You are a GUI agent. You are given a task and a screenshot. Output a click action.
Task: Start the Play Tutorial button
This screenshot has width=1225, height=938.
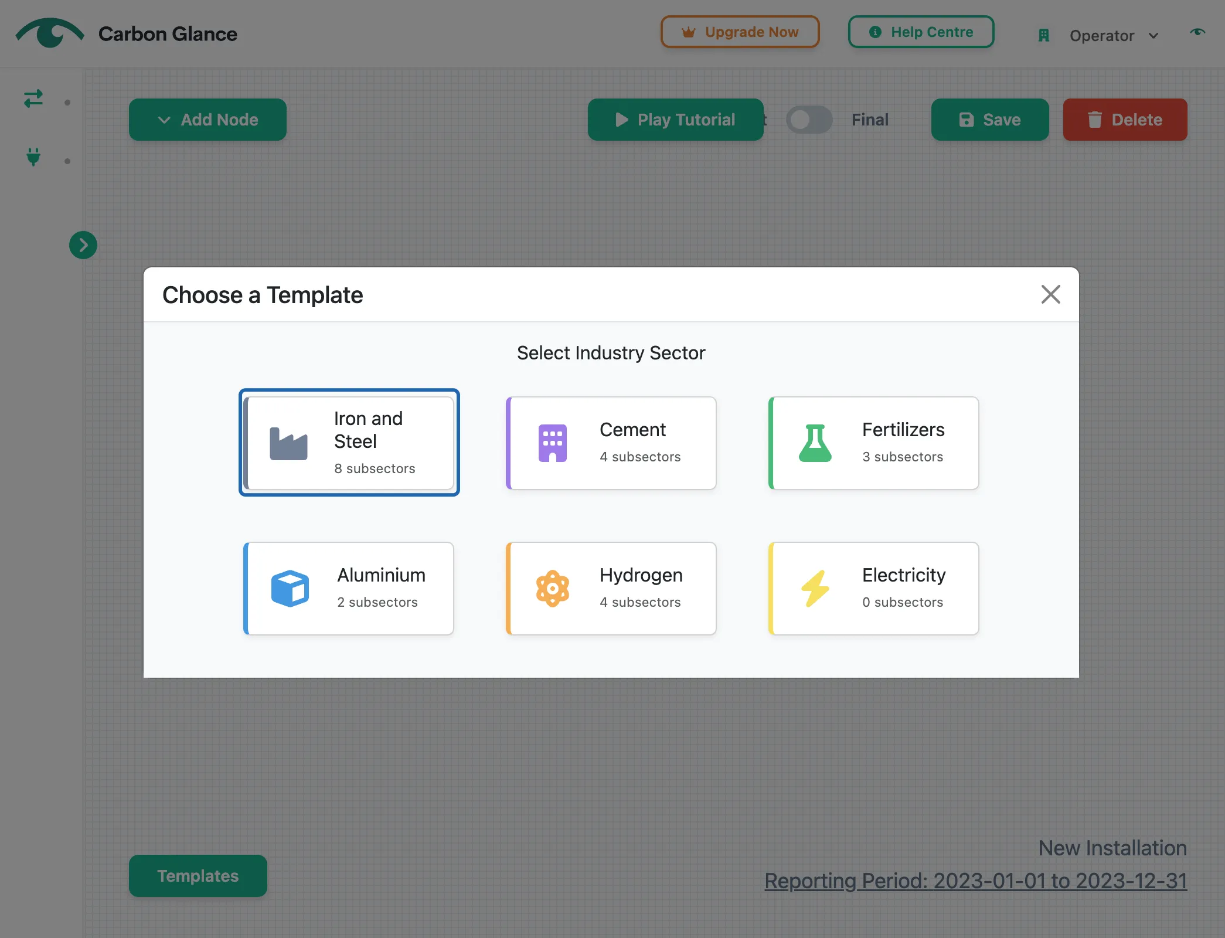675,120
